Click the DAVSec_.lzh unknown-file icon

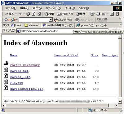(x=6, y=75)
